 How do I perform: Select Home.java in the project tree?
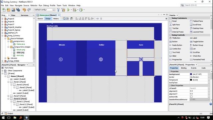point(21,44)
